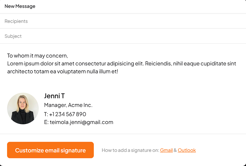This screenshot has width=246, height=166.
Task: Click the email teimola.jenni@gmail.com
Action: 81,122
